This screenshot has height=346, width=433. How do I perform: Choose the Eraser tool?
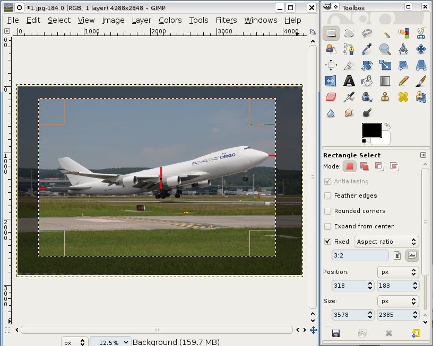(331, 97)
